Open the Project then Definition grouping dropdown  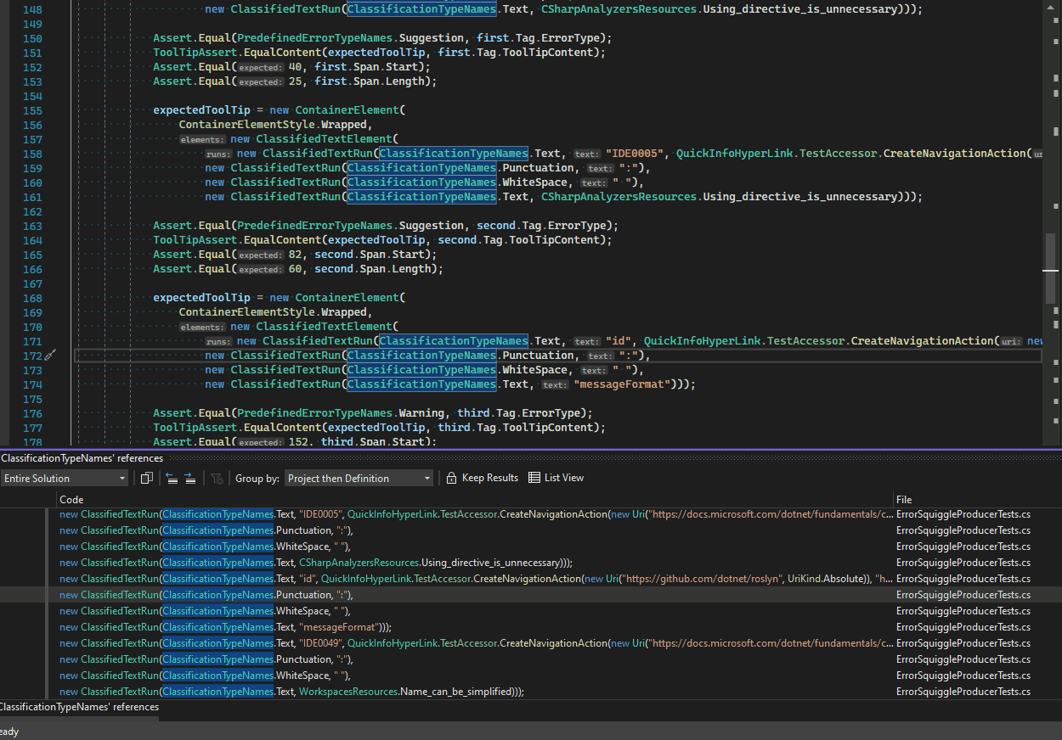[x=359, y=477]
